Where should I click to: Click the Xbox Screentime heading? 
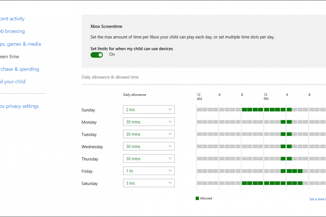[x=106, y=26]
